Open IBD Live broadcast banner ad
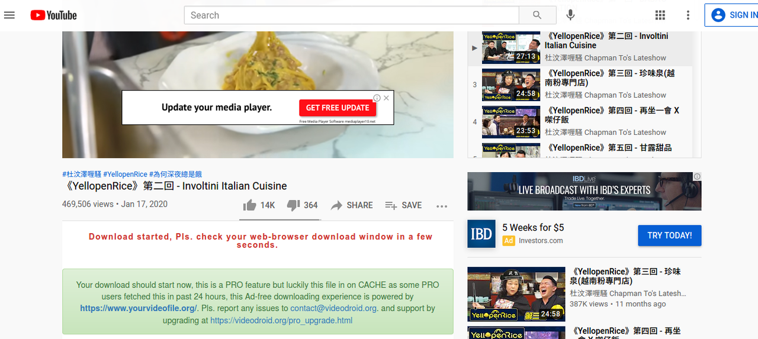 [584, 191]
